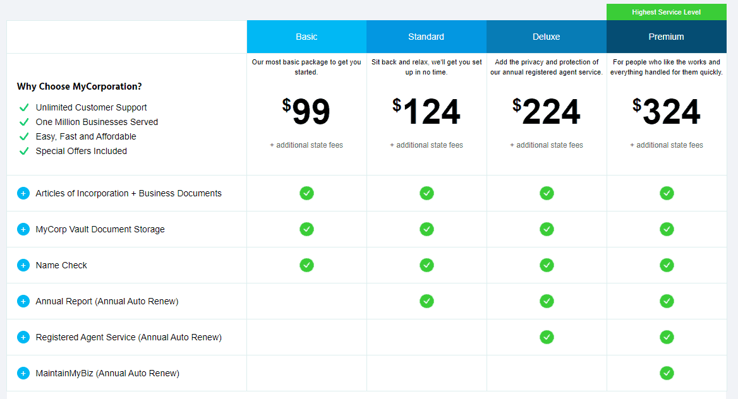Viewport: 738px width, 399px height.
Task: Click Deluxe description 'Add the privacy and protection'
Action: (x=547, y=67)
